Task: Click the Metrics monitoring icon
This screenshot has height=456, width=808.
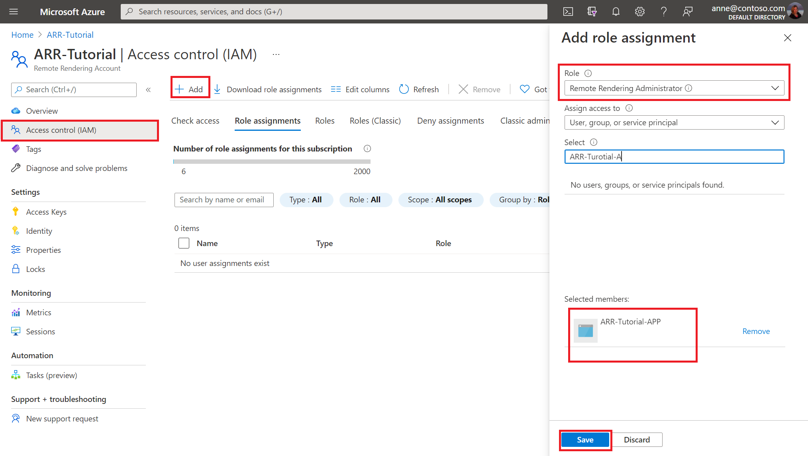Action: 16,311
